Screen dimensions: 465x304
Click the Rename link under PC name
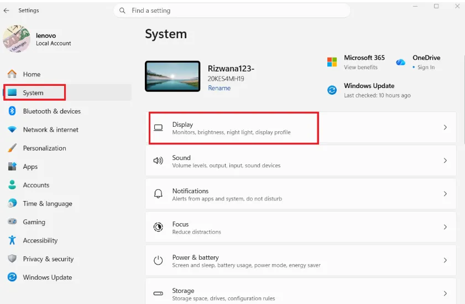pos(219,88)
